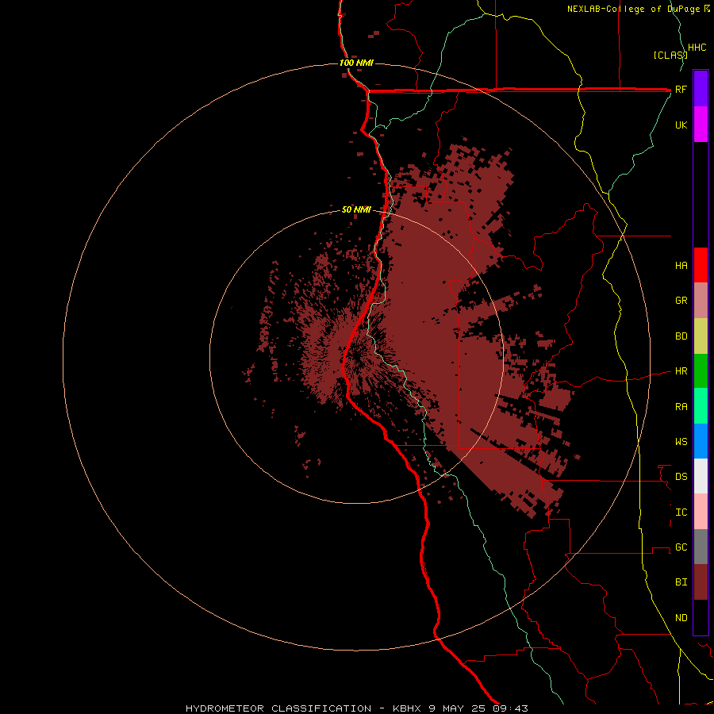Click the IC light pink legend swatch
The height and width of the screenshot is (714, 714).
pos(701,512)
